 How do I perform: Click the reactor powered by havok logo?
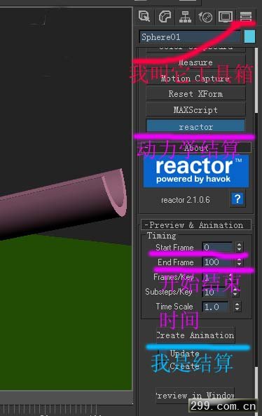[196, 171]
